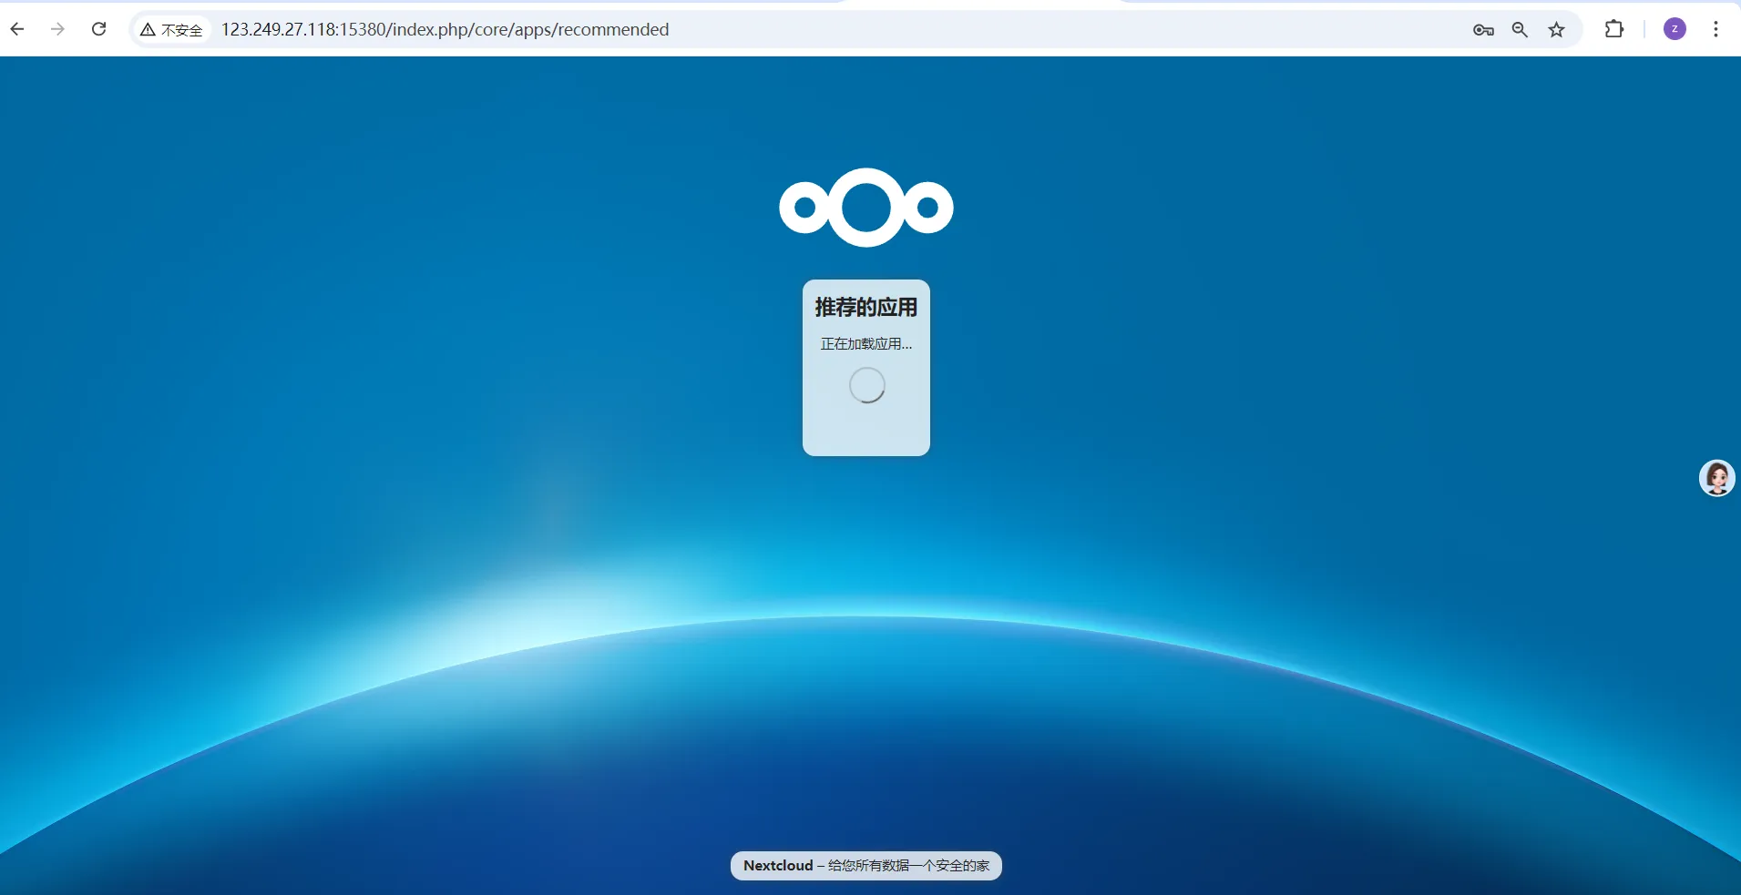Image resolution: width=1741 pixels, height=895 pixels.
Task: Click the Nextcloud logo
Action: coord(866,208)
